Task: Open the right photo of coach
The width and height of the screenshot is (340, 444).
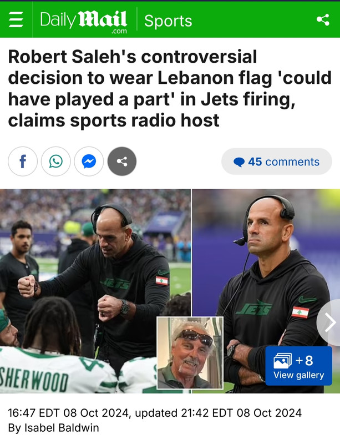Action: click(x=266, y=291)
